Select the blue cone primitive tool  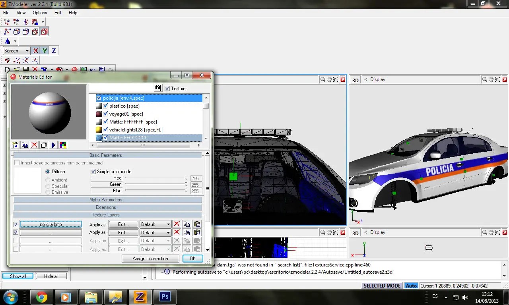pyautogui.click(x=8, y=41)
